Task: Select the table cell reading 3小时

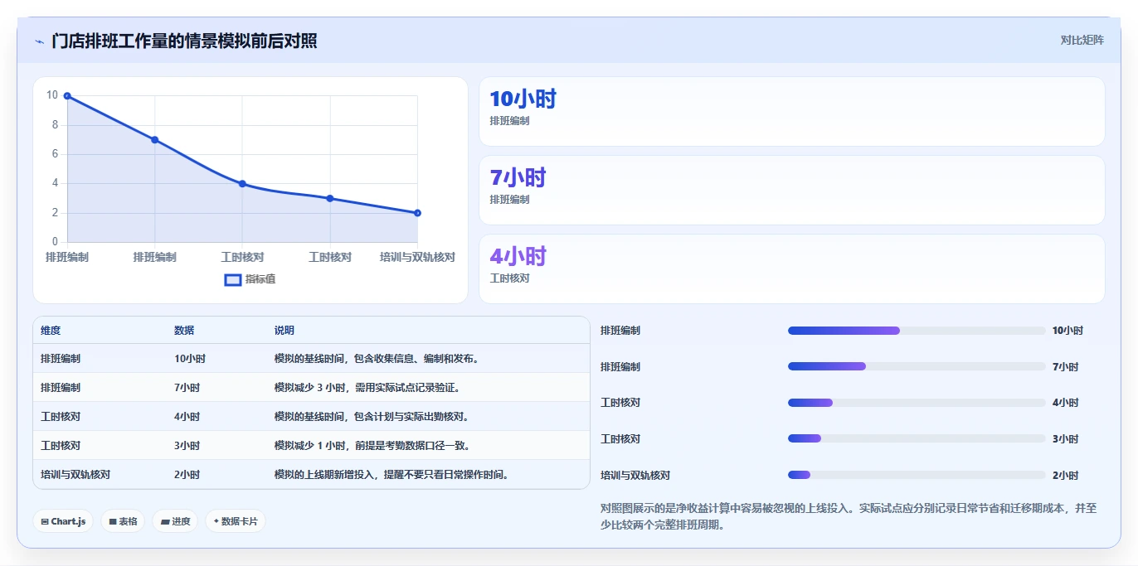Action: click(x=187, y=446)
